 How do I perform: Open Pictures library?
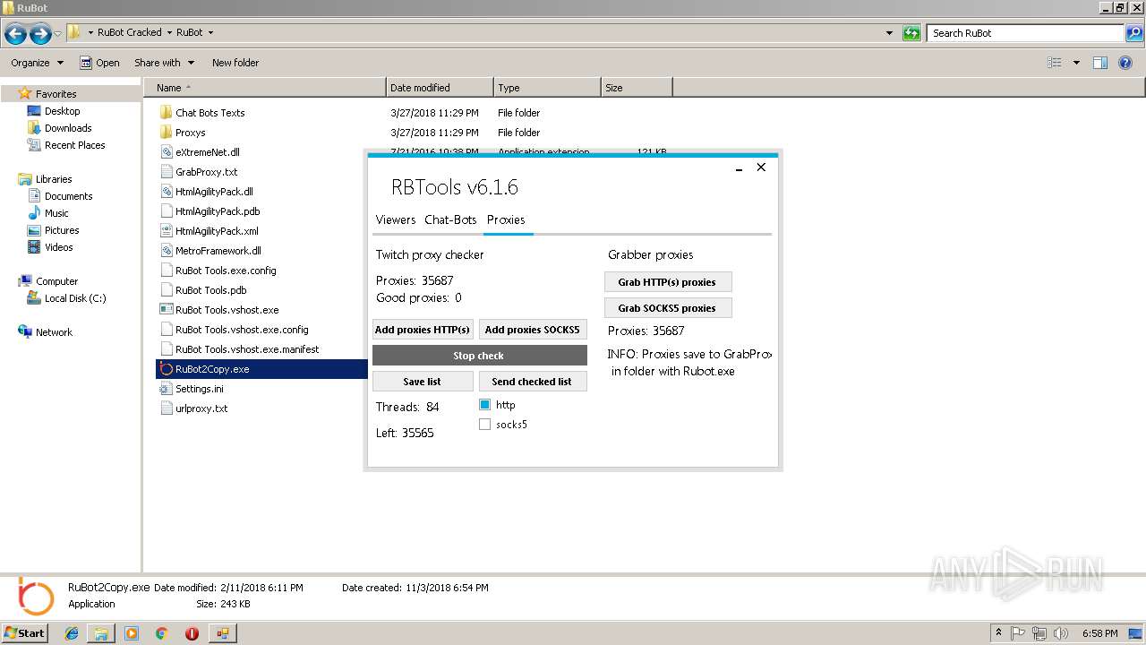click(62, 230)
